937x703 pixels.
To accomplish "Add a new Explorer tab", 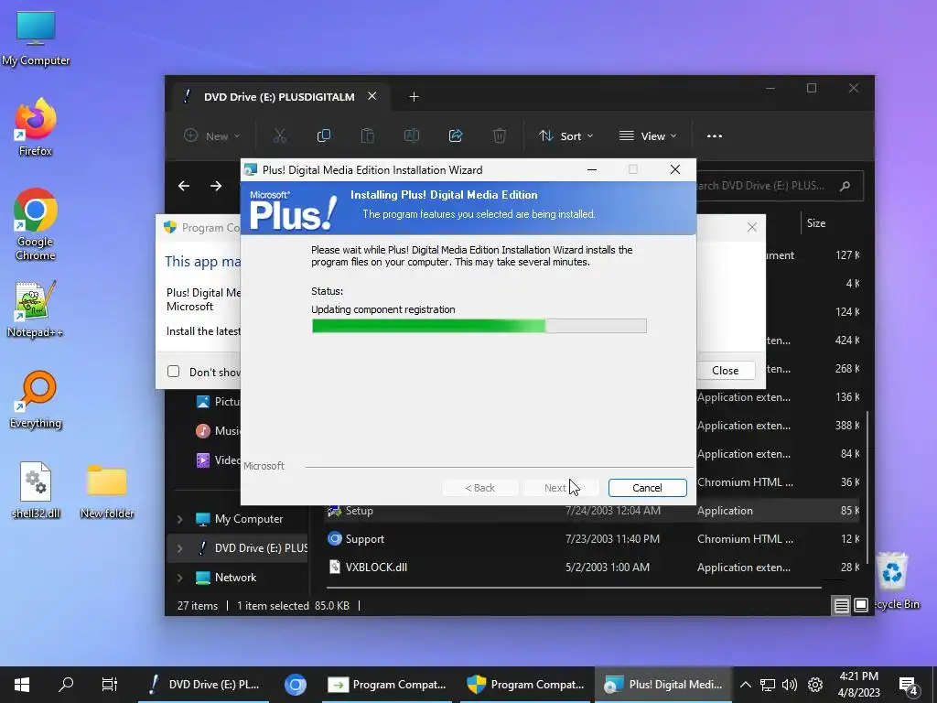I will (x=414, y=97).
